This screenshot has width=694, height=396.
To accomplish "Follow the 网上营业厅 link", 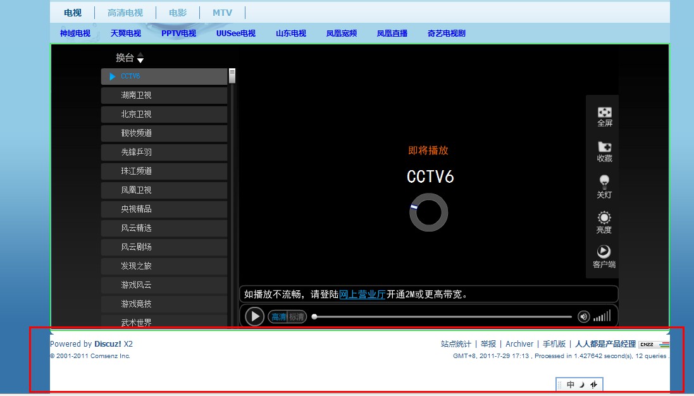I will click(x=362, y=294).
